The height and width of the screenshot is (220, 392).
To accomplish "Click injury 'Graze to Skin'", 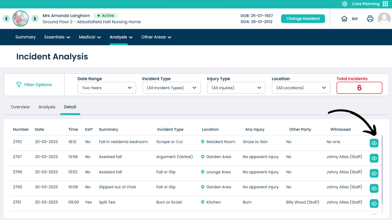I will point(255,142).
